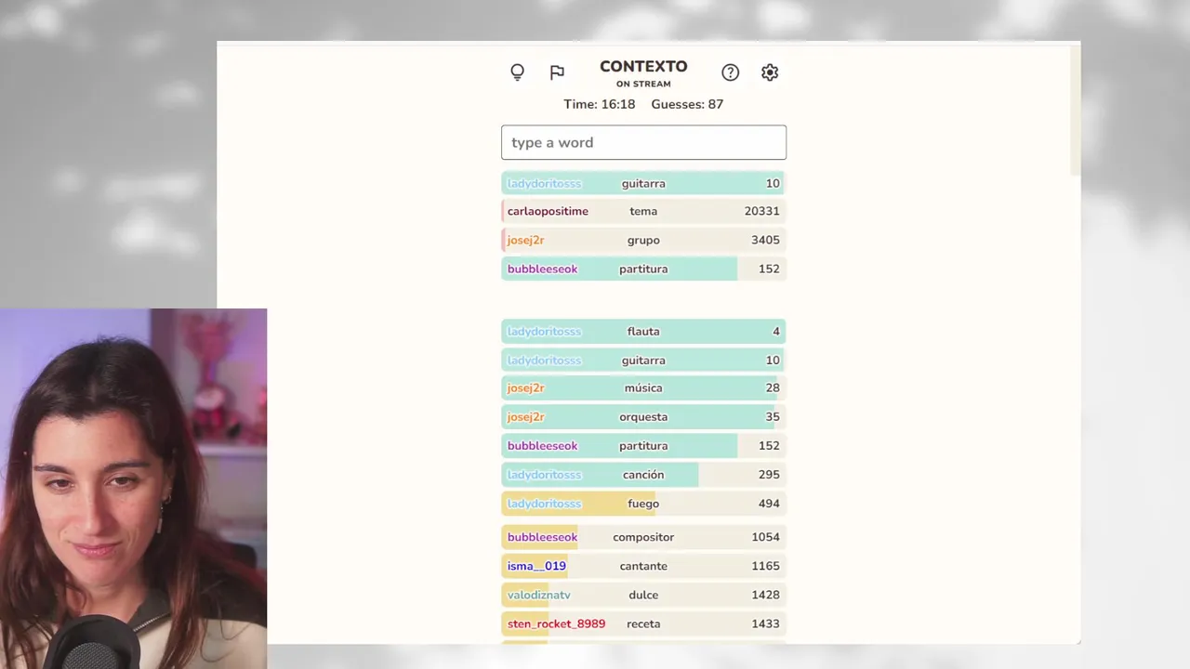Click username carlaopositime
Screen dimensions: 1190x669
click(x=548, y=211)
